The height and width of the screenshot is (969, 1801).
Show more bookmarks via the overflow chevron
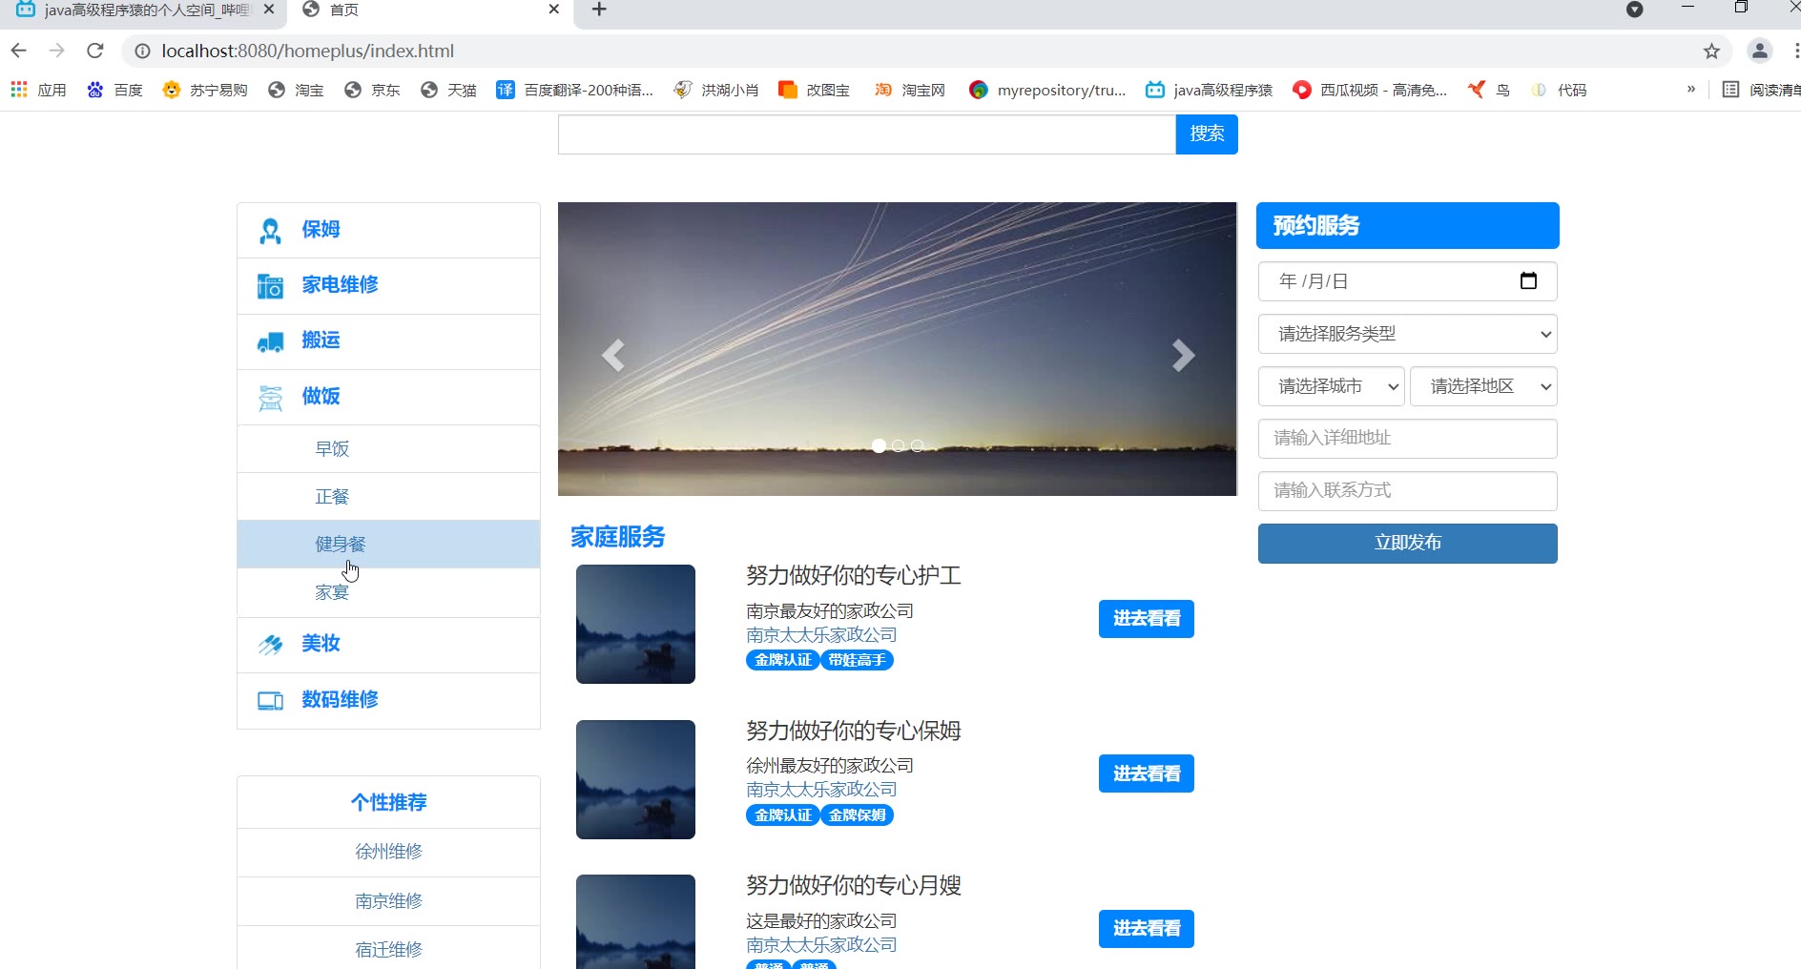point(1691,89)
